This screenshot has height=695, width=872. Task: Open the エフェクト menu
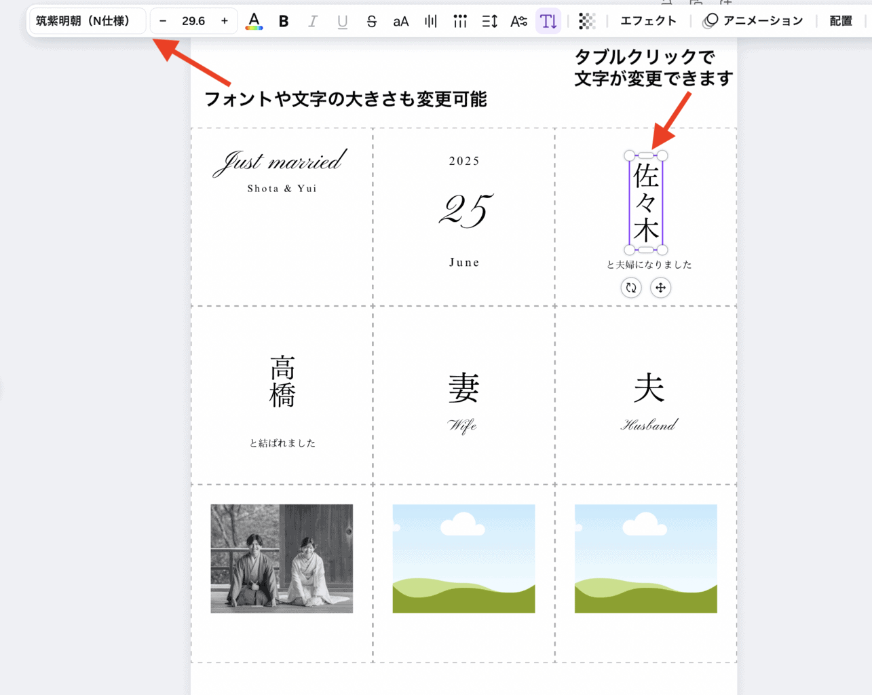pos(648,21)
